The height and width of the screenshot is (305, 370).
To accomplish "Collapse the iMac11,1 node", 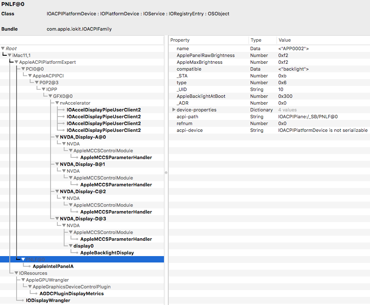I will pos(10,55).
